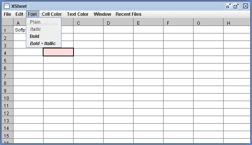
Task: Select row header 3
Action: (7, 45)
